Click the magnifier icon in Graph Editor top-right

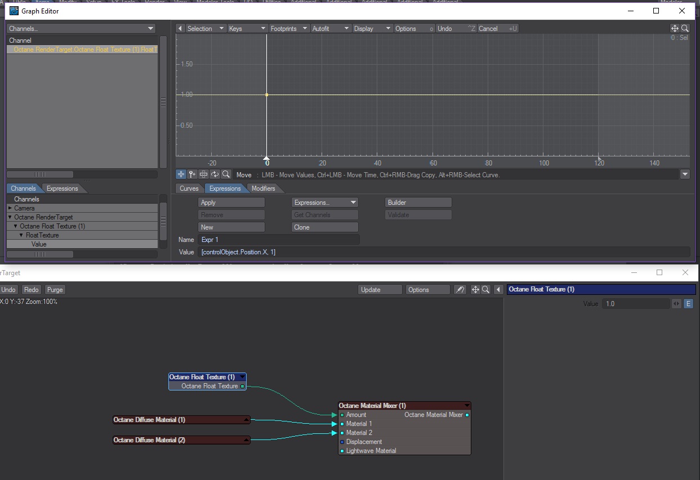[685, 28]
